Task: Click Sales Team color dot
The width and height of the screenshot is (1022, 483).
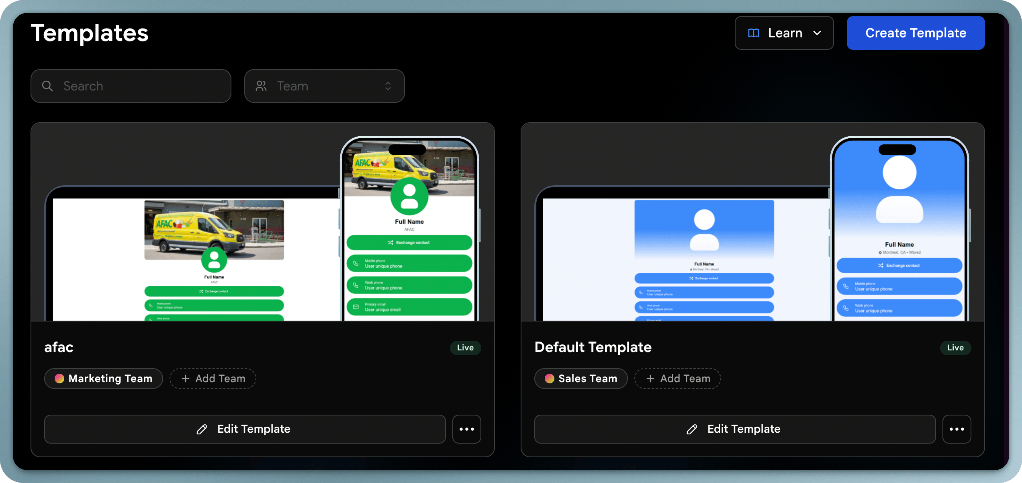Action: pos(550,379)
